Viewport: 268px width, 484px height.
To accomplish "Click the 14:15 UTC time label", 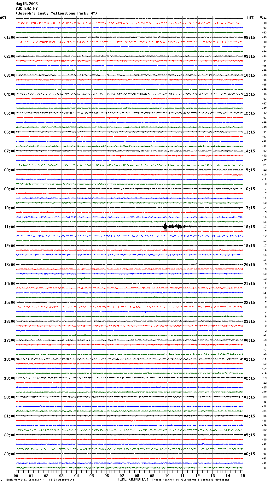I will tap(249, 151).
